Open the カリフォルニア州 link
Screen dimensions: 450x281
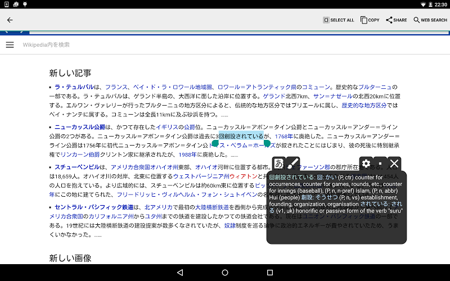[x=111, y=216]
